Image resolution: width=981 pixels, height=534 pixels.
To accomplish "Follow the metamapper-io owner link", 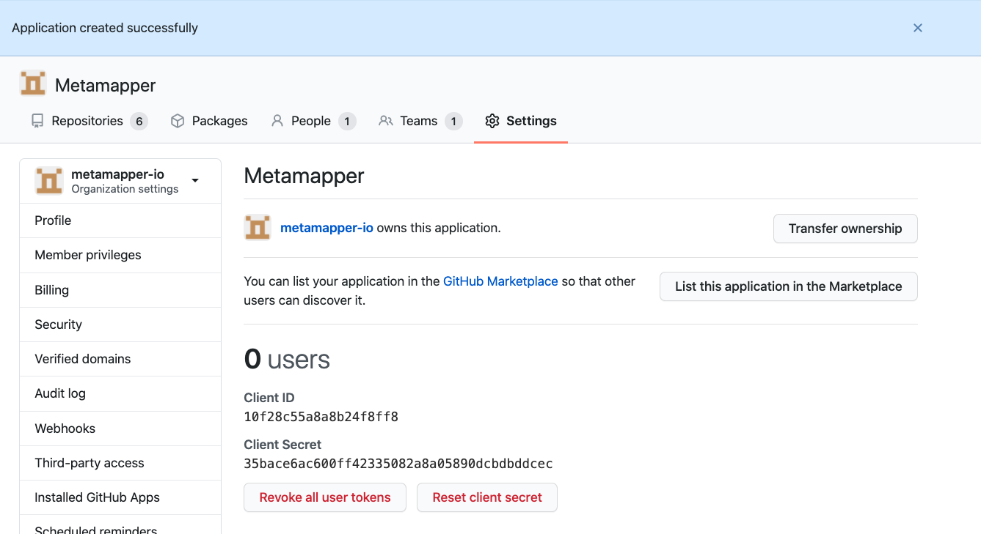I will 327,228.
